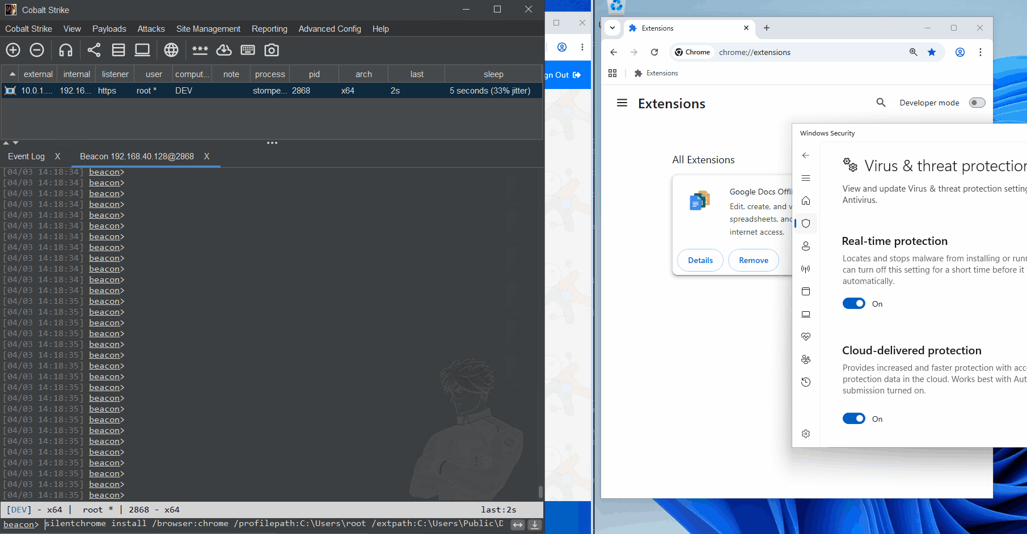This screenshot has width=1027, height=534.
Task: Open keystrokes keyboard icon
Action: click(x=248, y=50)
